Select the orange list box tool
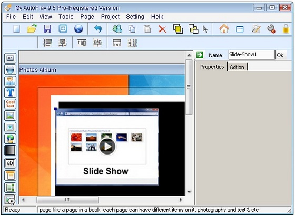The image size is (295, 216). [11, 176]
